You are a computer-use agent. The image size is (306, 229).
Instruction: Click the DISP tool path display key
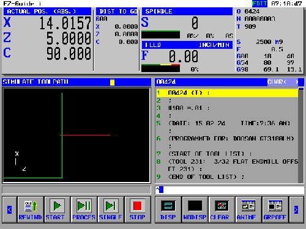click(168, 209)
